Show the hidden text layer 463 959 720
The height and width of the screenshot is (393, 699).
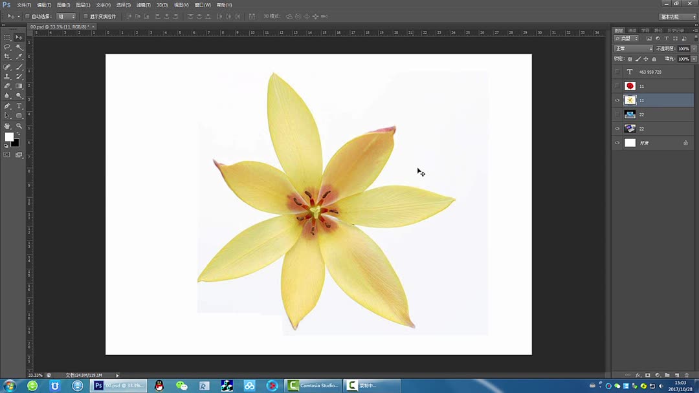[617, 72]
